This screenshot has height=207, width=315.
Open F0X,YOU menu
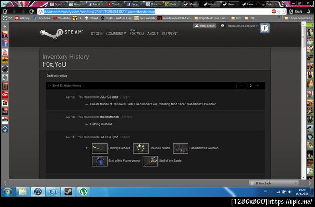pyautogui.click(x=136, y=34)
